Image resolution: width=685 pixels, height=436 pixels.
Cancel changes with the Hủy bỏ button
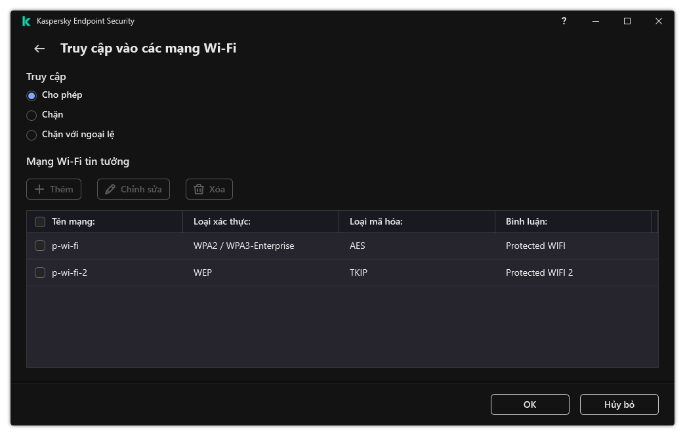619,404
